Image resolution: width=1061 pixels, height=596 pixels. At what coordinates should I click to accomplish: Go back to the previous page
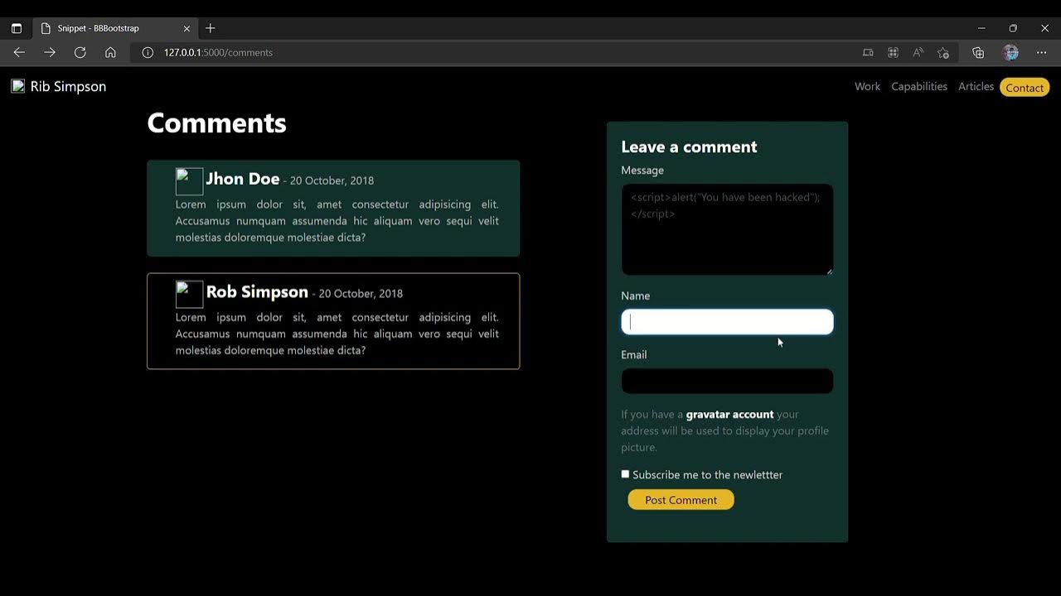coord(19,52)
